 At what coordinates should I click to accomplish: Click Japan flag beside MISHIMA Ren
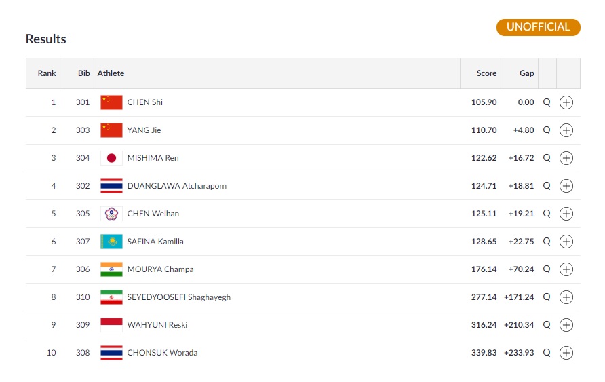[x=111, y=158]
